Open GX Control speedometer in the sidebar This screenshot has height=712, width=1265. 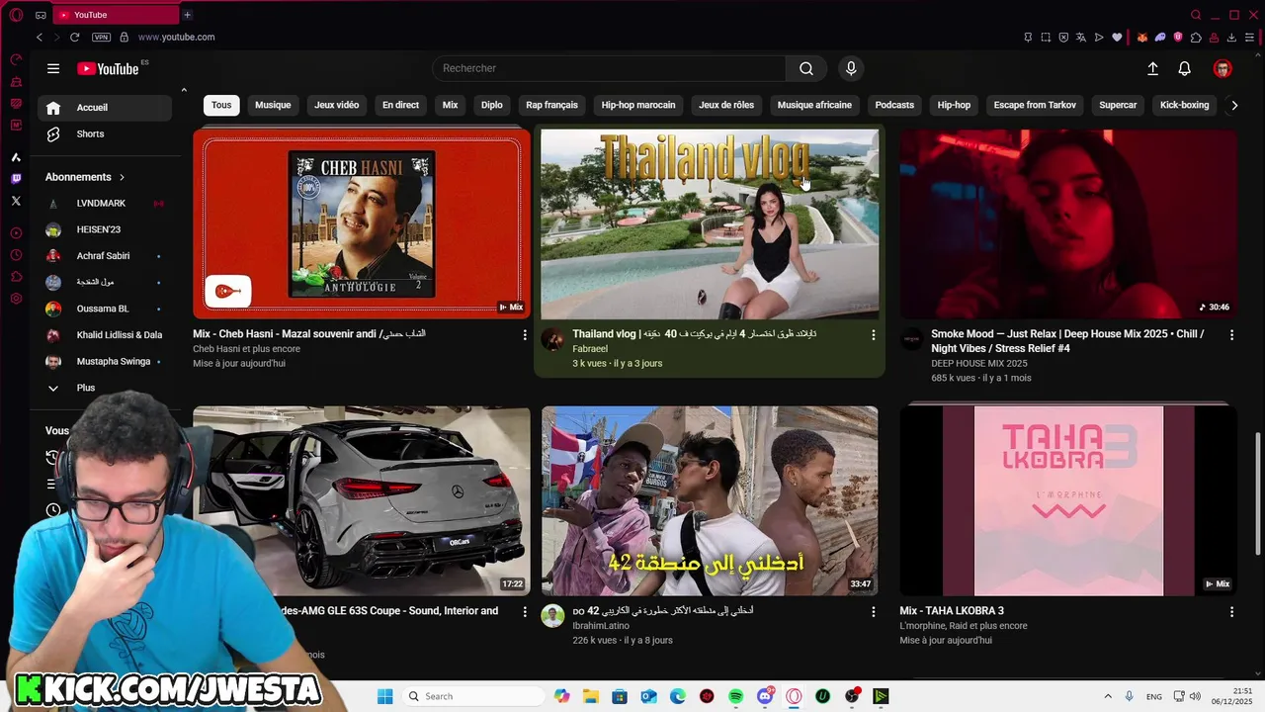click(x=16, y=59)
